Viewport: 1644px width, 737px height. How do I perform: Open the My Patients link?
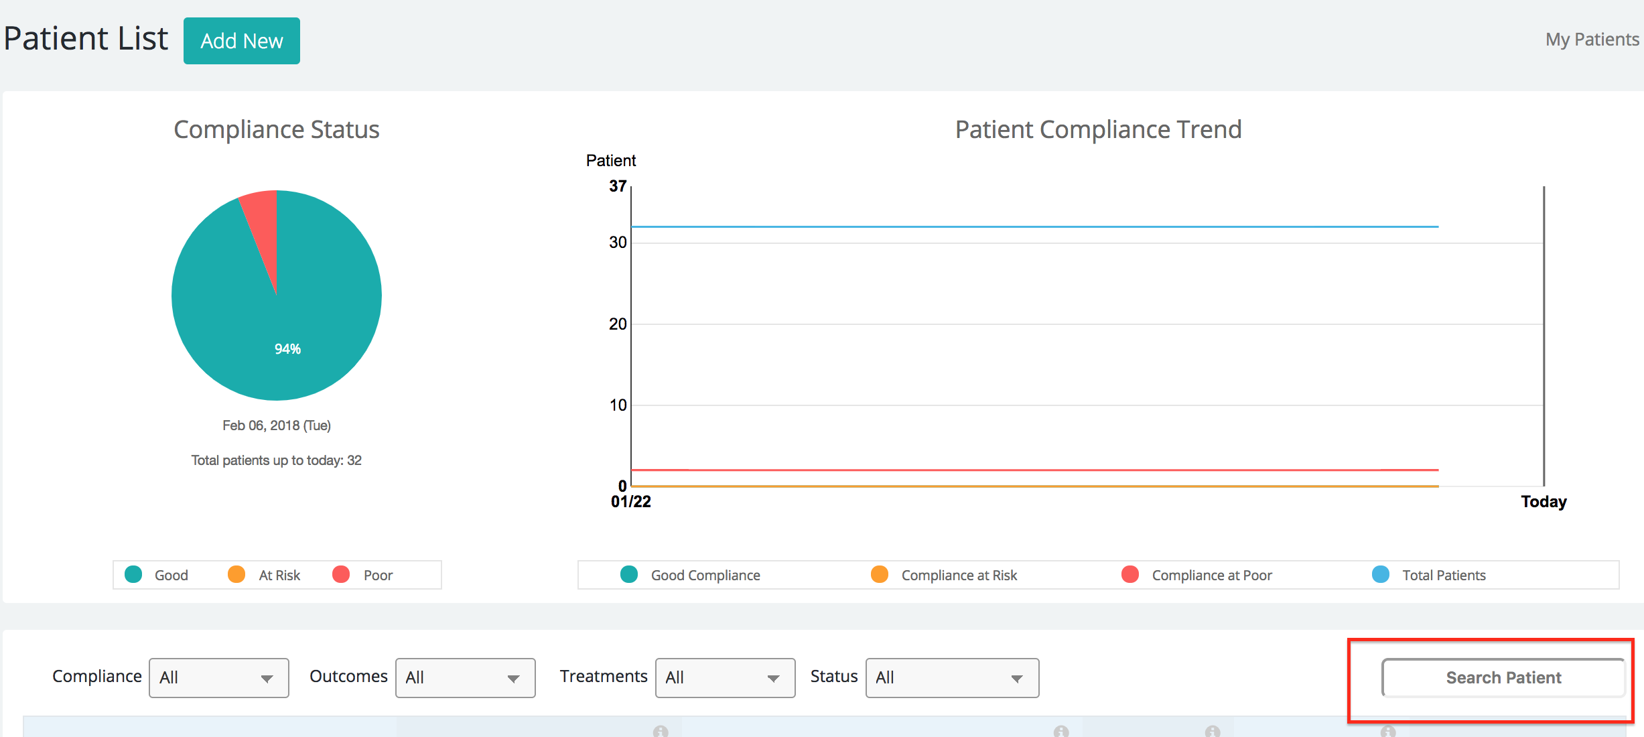(1592, 40)
